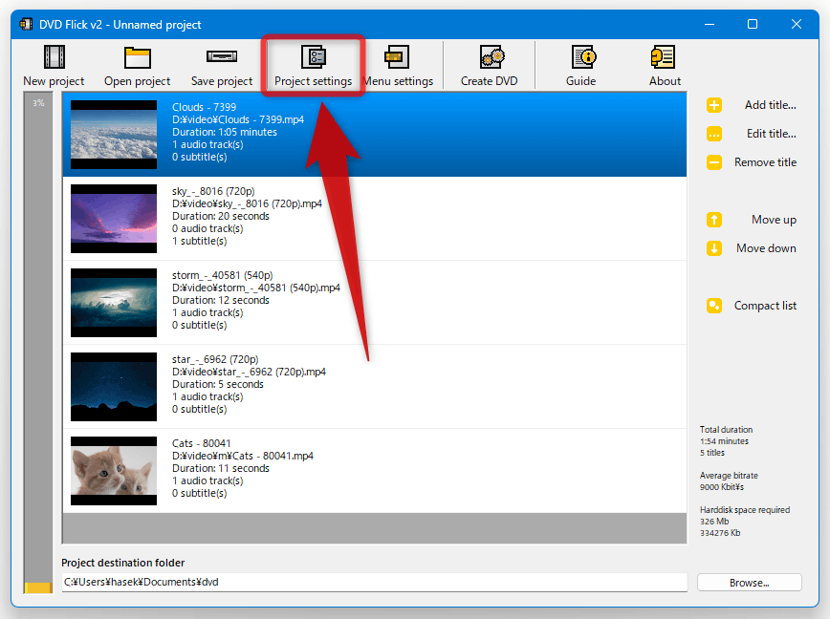The height and width of the screenshot is (619, 830).
Task: Open the Guide icon in toolbar
Action: 583,57
